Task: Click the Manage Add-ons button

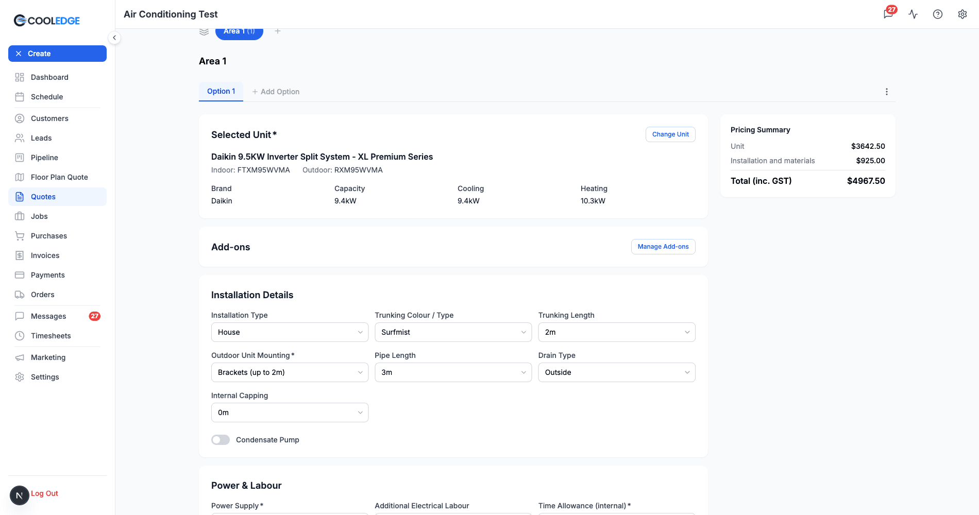Action: (x=663, y=247)
